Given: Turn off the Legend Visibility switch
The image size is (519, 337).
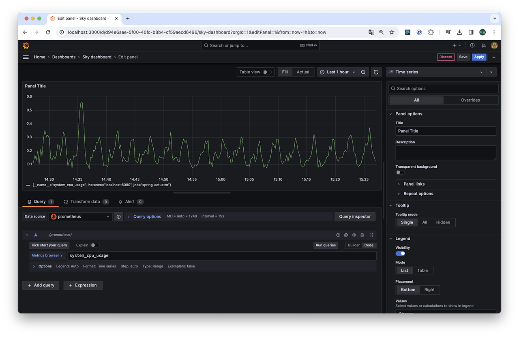Looking at the screenshot, I should click(x=400, y=254).
